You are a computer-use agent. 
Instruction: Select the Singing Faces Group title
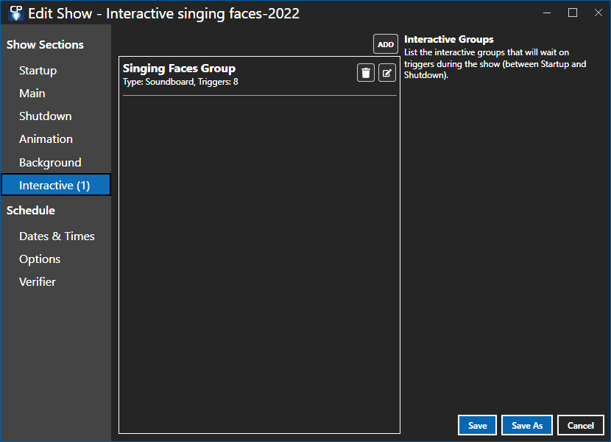tap(179, 69)
